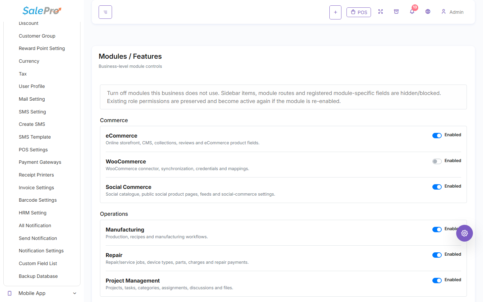The height and width of the screenshot is (302, 483).
Task: Enter fullscreen mode via expand icon
Action: [x=380, y=12]
